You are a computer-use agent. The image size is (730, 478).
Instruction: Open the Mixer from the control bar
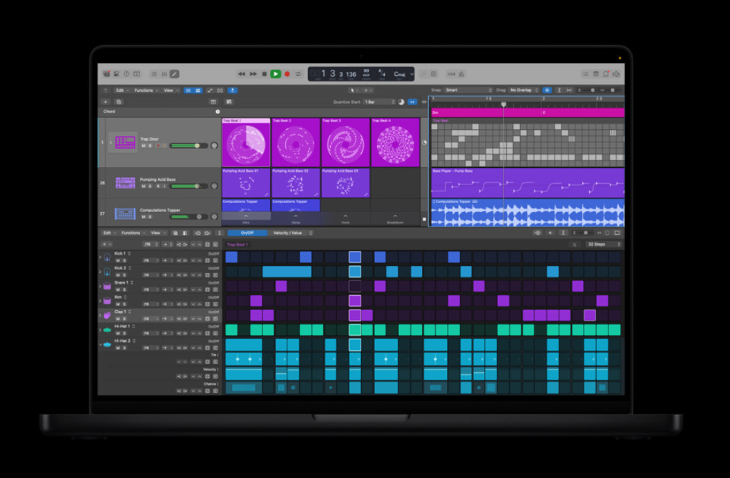click(164, 74)
